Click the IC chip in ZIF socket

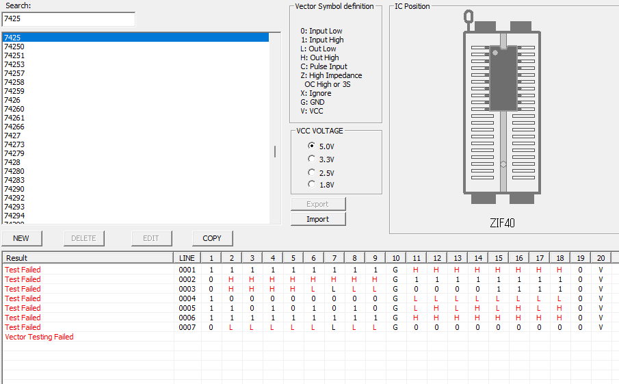pos(503,77)
